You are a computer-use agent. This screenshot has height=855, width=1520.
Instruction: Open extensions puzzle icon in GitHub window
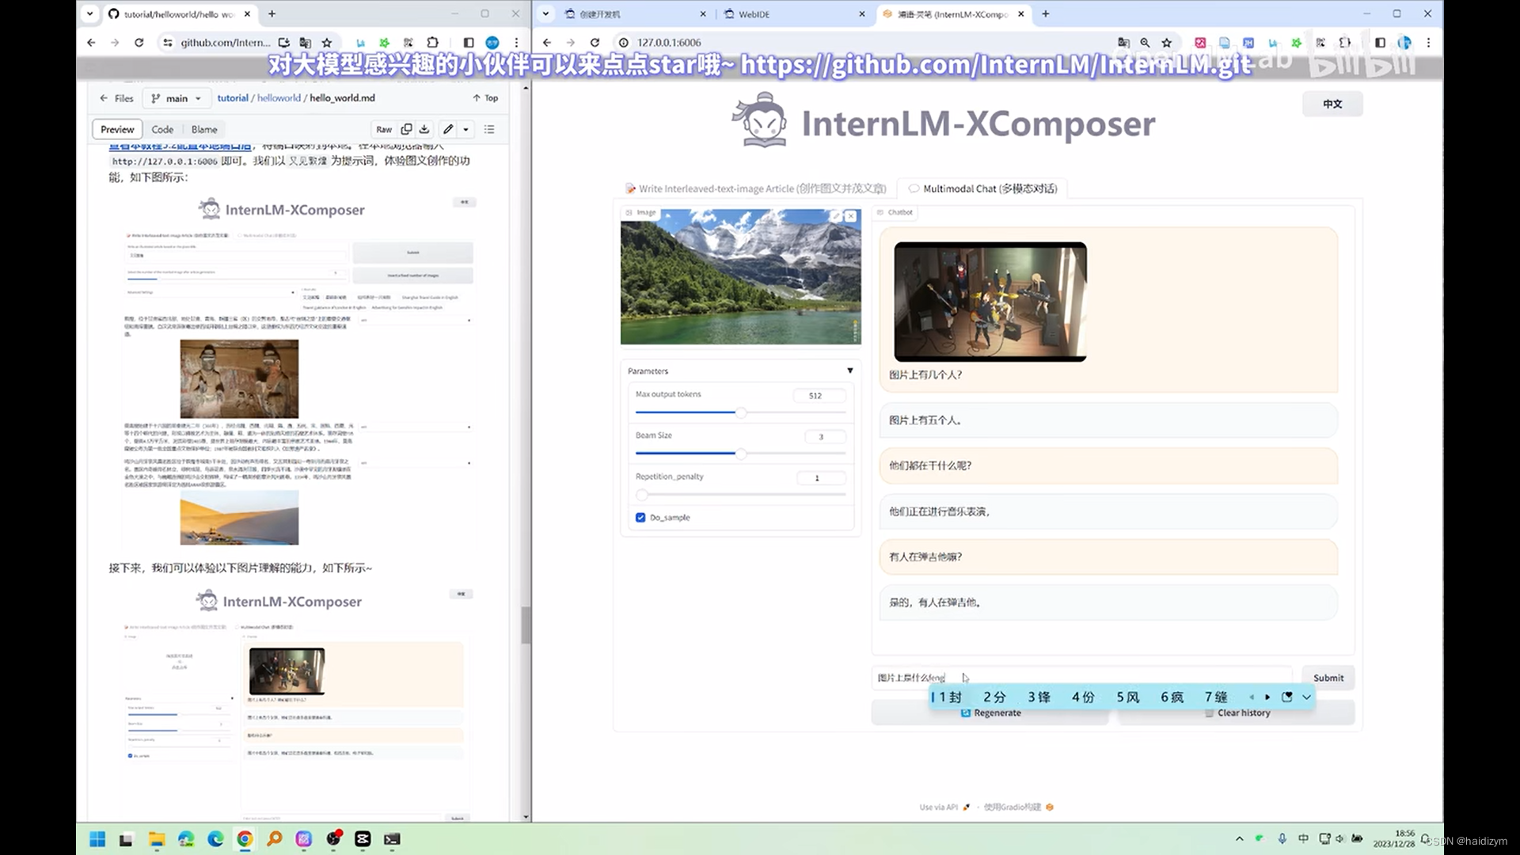coord(432,43)
